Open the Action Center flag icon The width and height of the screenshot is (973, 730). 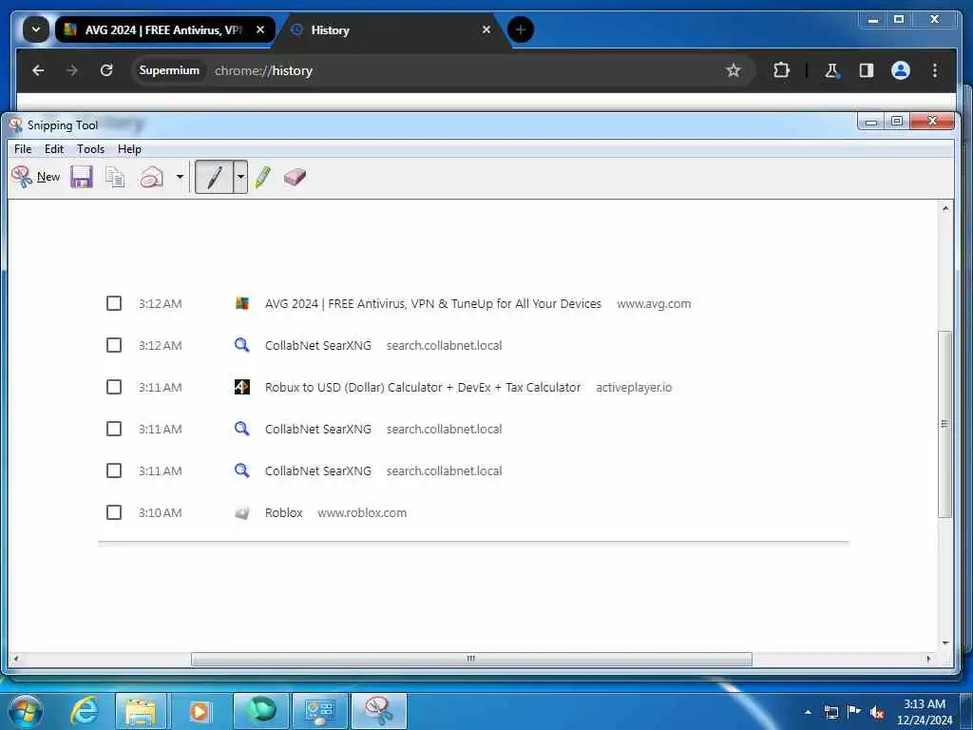854,712
